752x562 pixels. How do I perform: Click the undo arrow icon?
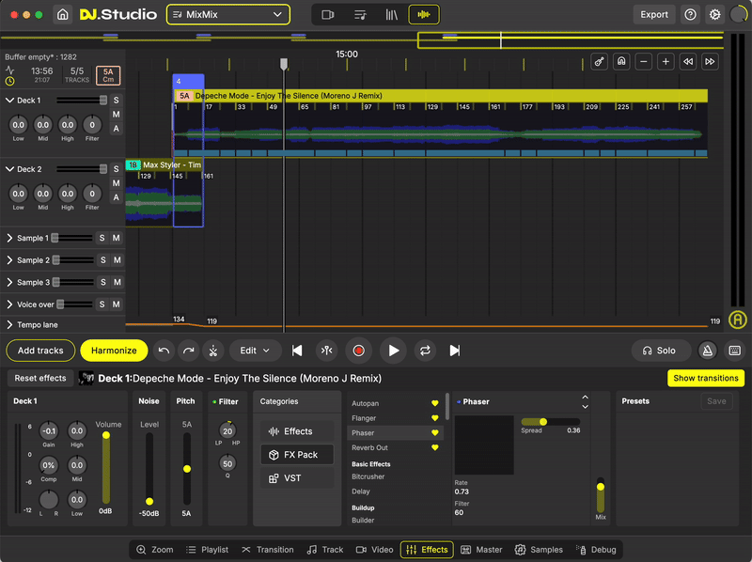(164, 351)
